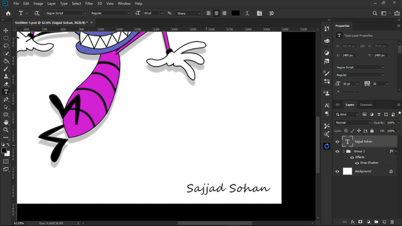402x226 pixels.
Task: Click the Add layer mask icon
Action: coord(361,222)
